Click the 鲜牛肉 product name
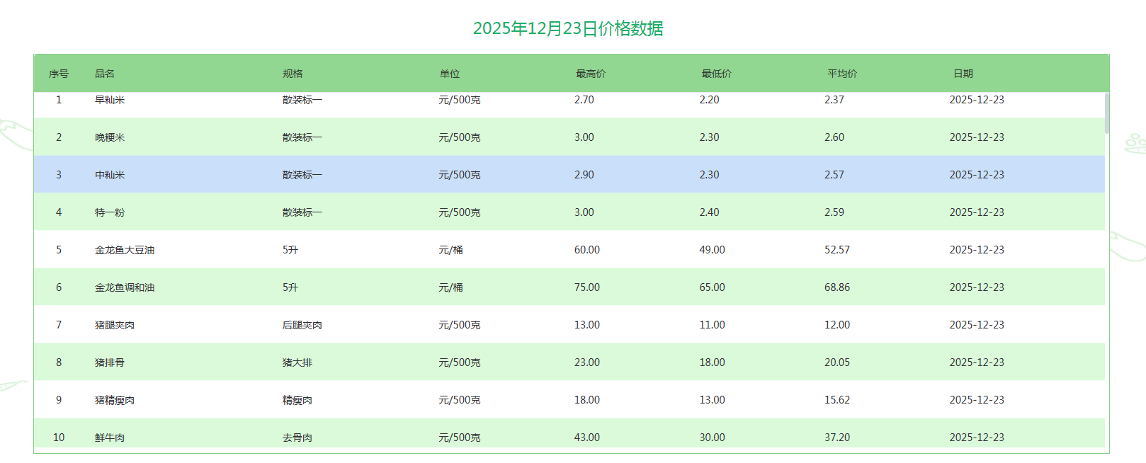The image size is (1146, 463). [110, 438]
